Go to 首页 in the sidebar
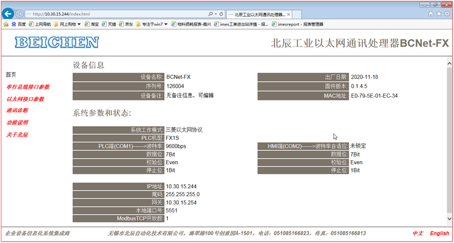Screen dimensions: 454x243 tap(11, 75)
